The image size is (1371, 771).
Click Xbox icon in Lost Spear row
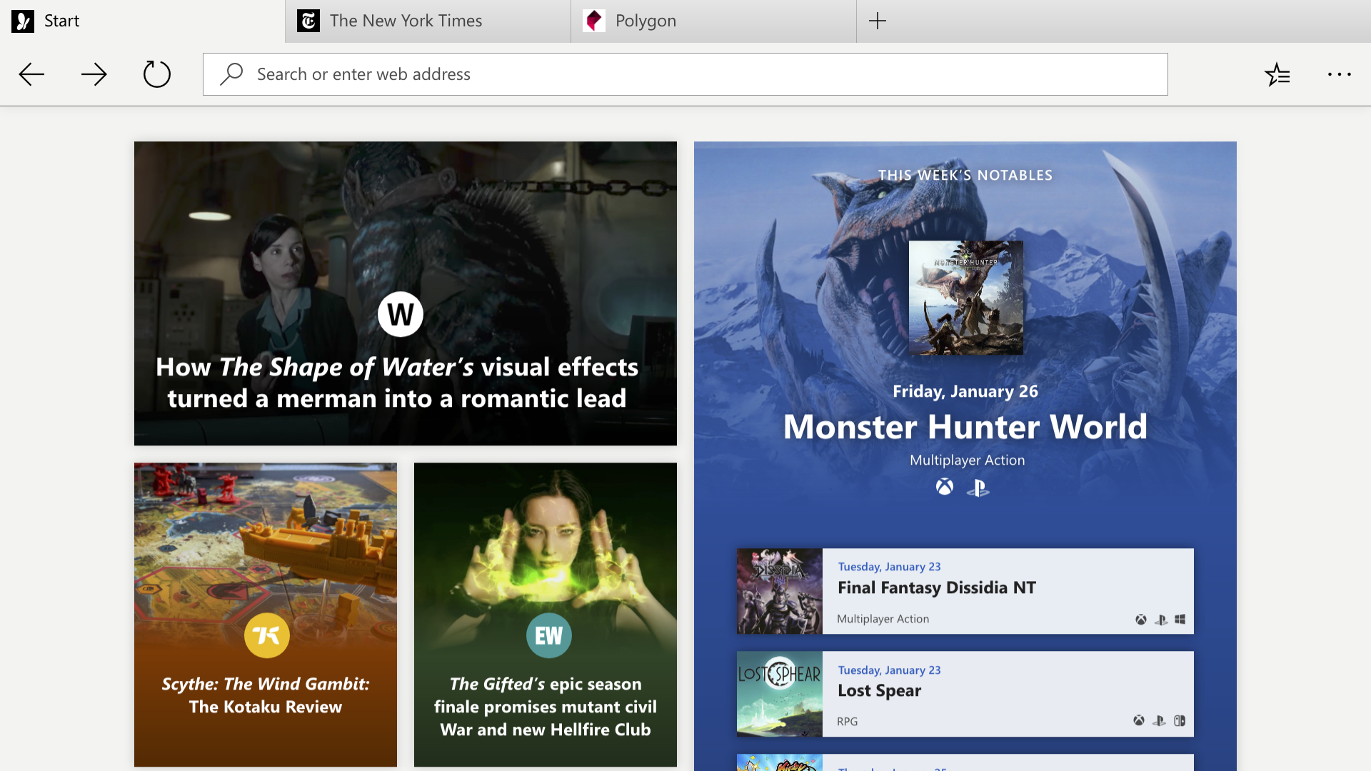tap(1139, 721)
